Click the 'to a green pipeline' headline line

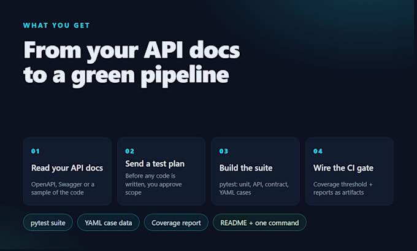(126, 76)
